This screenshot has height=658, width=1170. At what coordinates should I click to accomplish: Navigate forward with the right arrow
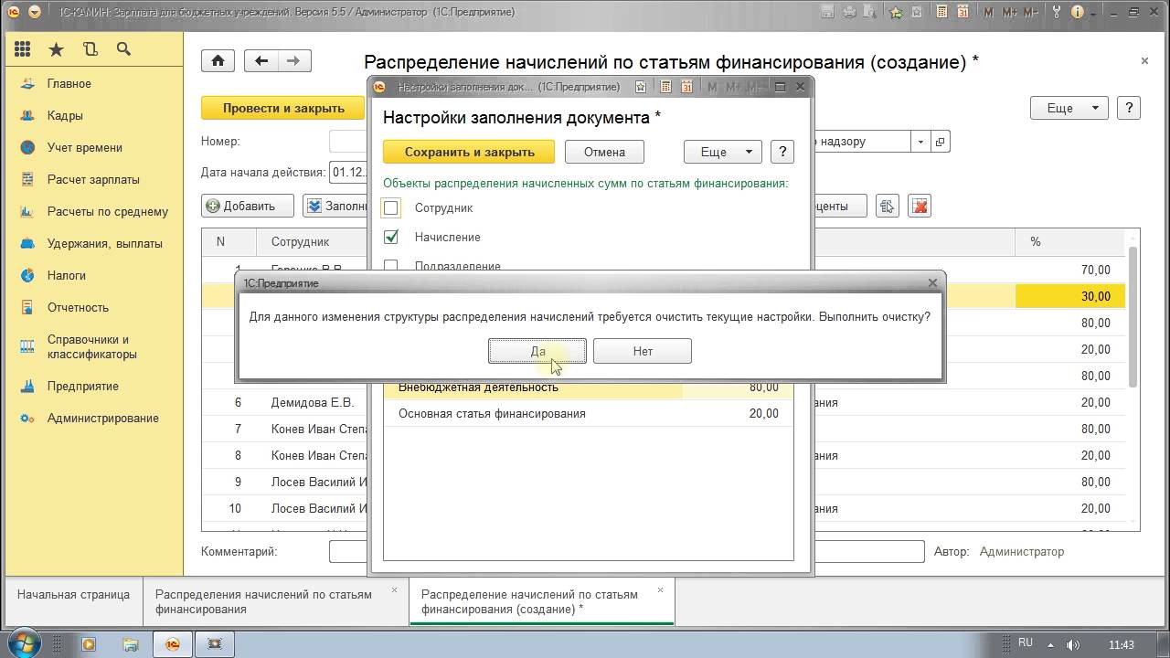293,61
